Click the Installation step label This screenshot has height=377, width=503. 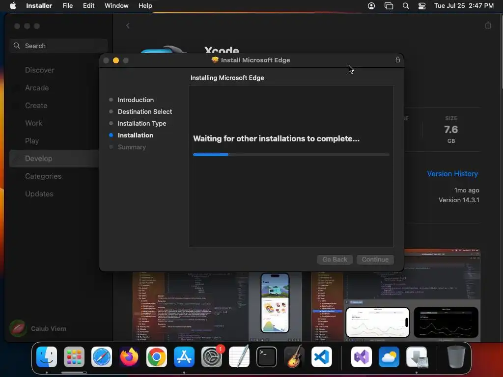coord(136,135)
